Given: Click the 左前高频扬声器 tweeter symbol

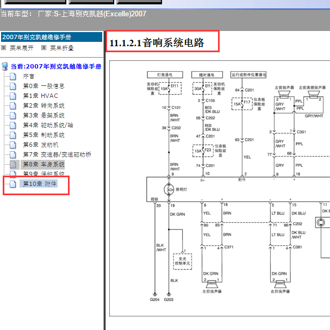Looking at the screenshot, I should point(313,94).
